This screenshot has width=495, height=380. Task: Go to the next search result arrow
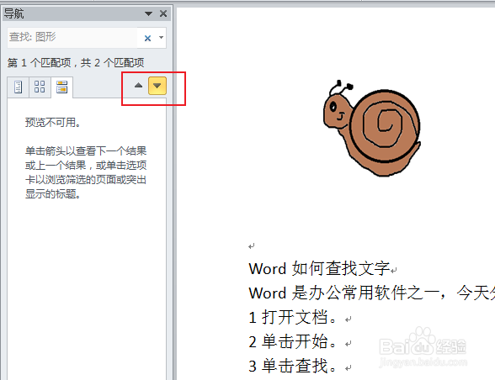click(157, 86)
